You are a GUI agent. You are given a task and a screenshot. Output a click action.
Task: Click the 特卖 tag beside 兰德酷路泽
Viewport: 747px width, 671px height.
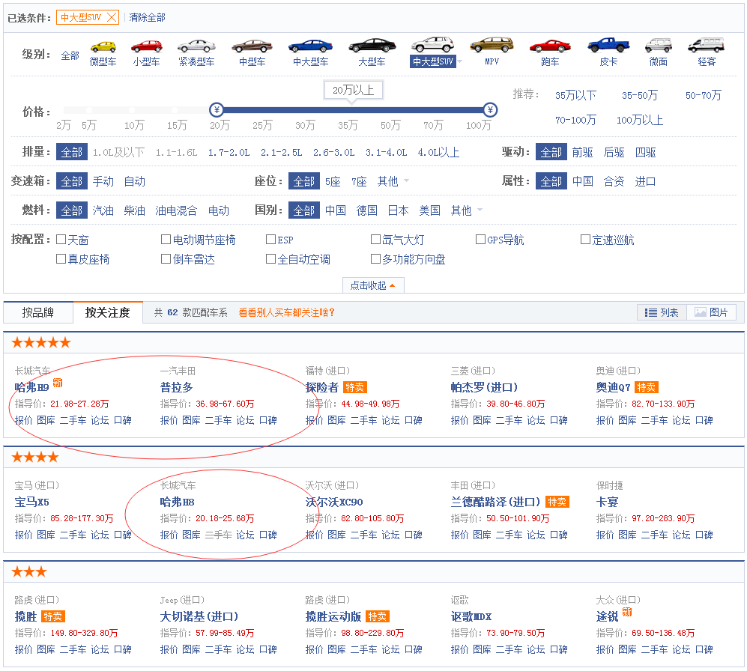pyautogui.click(x=557, y=502)
